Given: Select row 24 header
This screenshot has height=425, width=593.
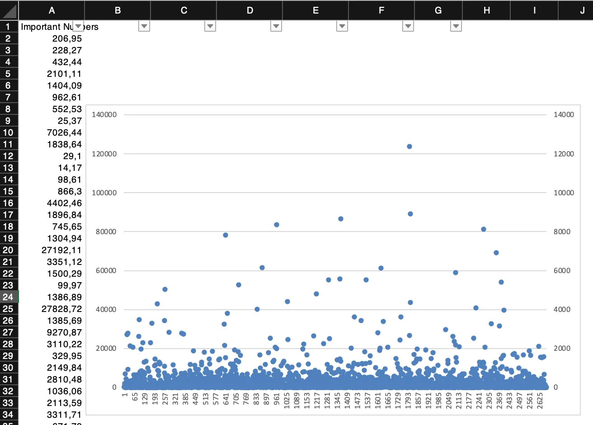Looking at the screenshot, I should (x=9, y=297).
